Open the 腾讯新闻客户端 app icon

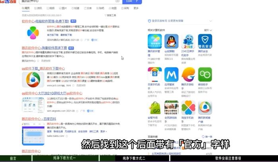(x=205, y=107)
